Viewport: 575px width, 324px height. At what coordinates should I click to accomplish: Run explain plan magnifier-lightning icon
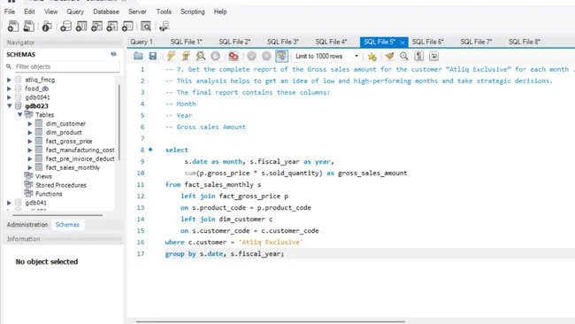pyautogui.click(x=201, y=56)
